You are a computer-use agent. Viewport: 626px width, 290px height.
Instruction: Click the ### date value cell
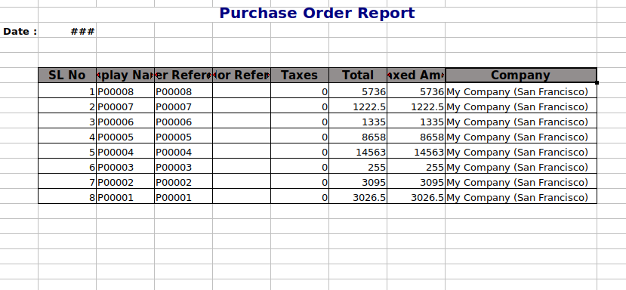click(67, 31)
